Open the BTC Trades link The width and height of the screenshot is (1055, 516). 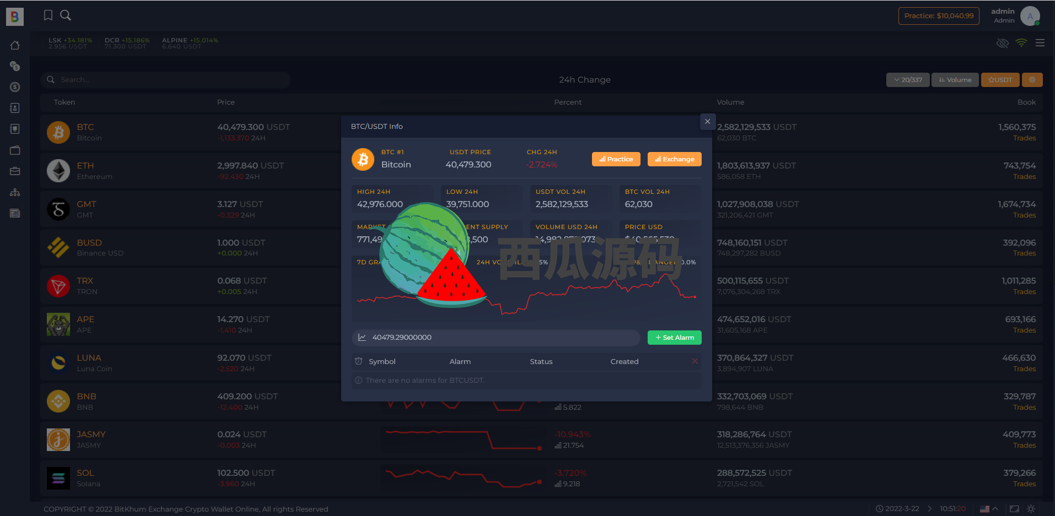[x=1024, y=138]
